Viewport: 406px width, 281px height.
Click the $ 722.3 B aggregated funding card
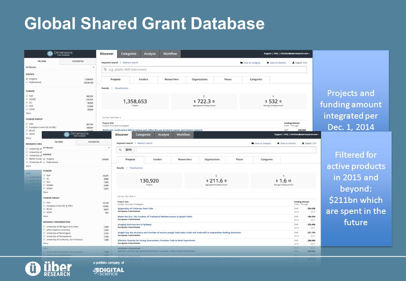pos(204,101)
